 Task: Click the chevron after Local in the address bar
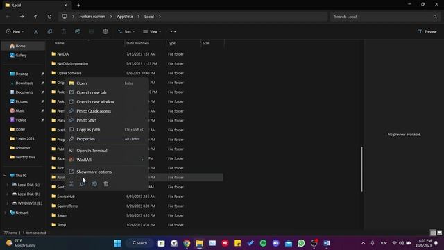(160, 17)
